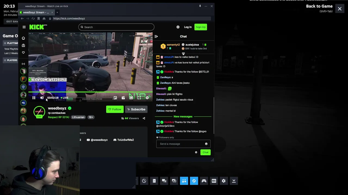
Task: Bookmark the page in overlay browser
Action: click(x=39, y=19)
